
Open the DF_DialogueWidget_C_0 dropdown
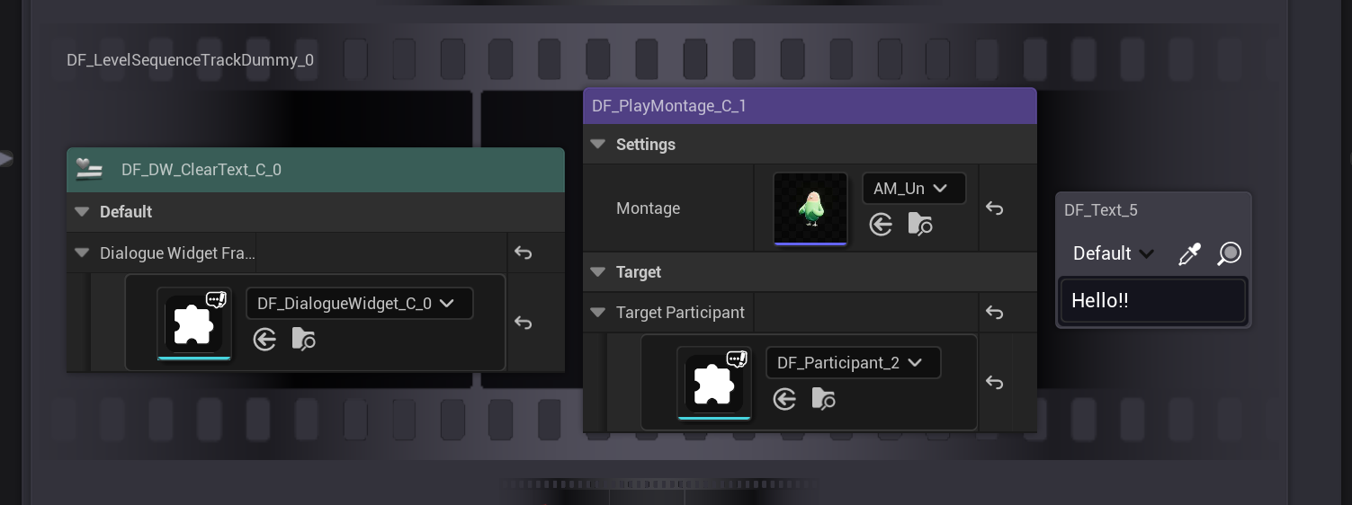pos(359,304)
